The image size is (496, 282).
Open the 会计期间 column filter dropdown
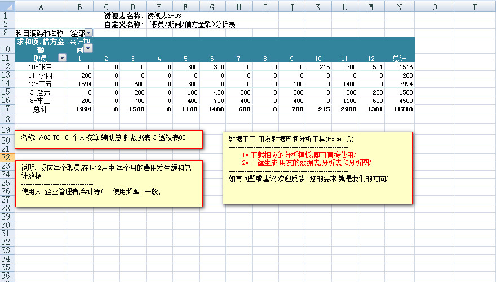click(88, 48)
